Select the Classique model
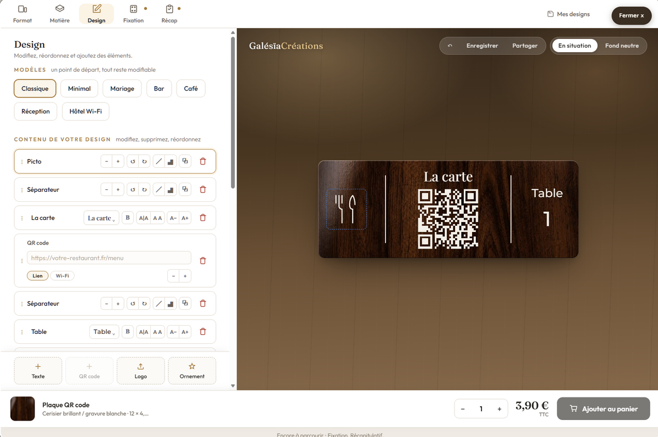 pyautogui.click(x=35, y=88)
